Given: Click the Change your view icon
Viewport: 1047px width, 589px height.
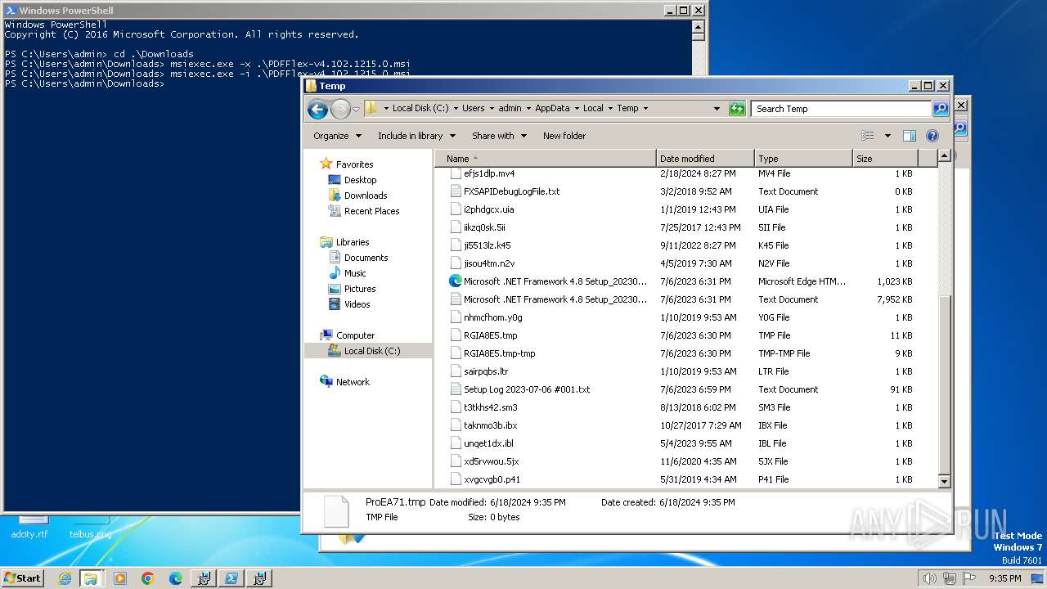Looking at the screenshot, I should coord(868,136).
